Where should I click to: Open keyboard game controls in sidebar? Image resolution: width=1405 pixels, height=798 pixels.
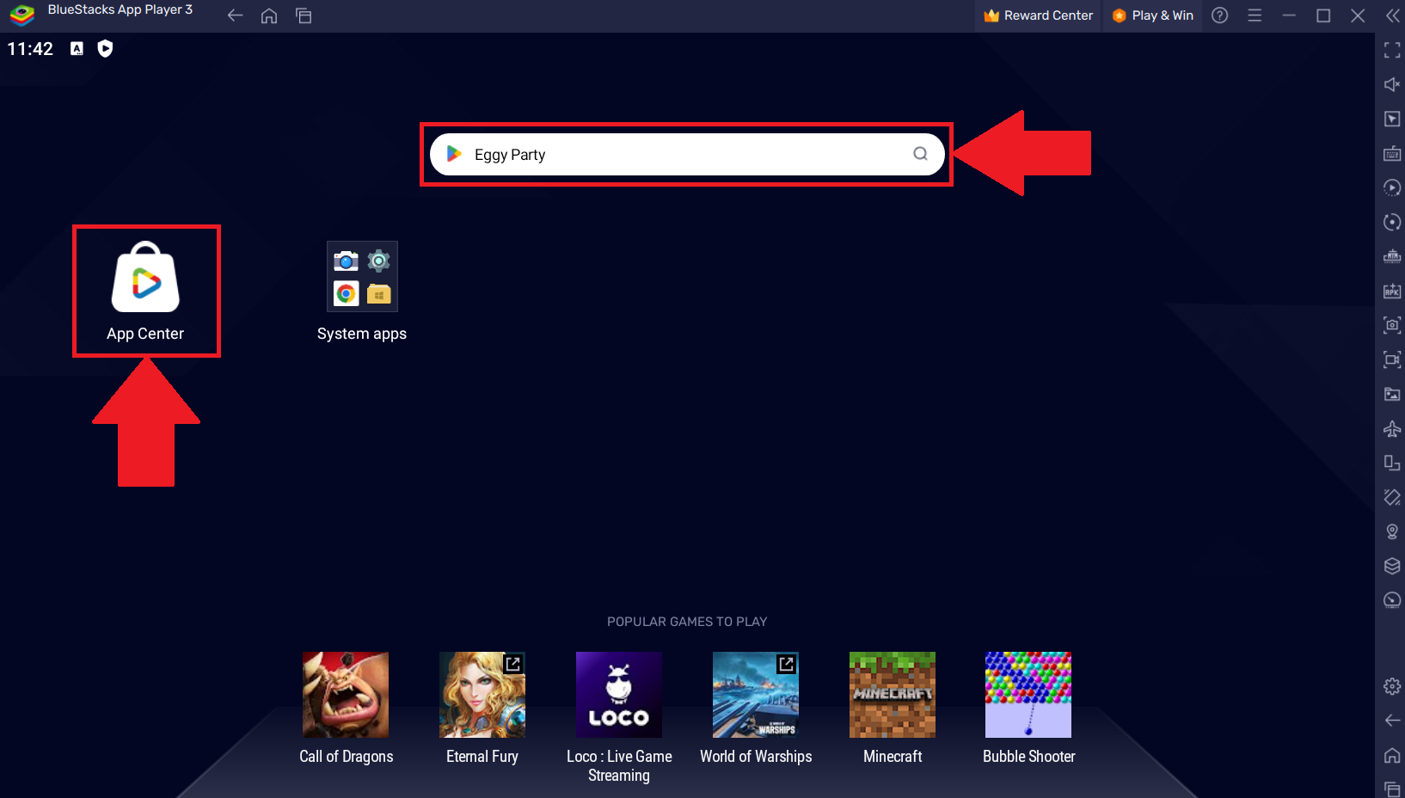(1392, 153)
